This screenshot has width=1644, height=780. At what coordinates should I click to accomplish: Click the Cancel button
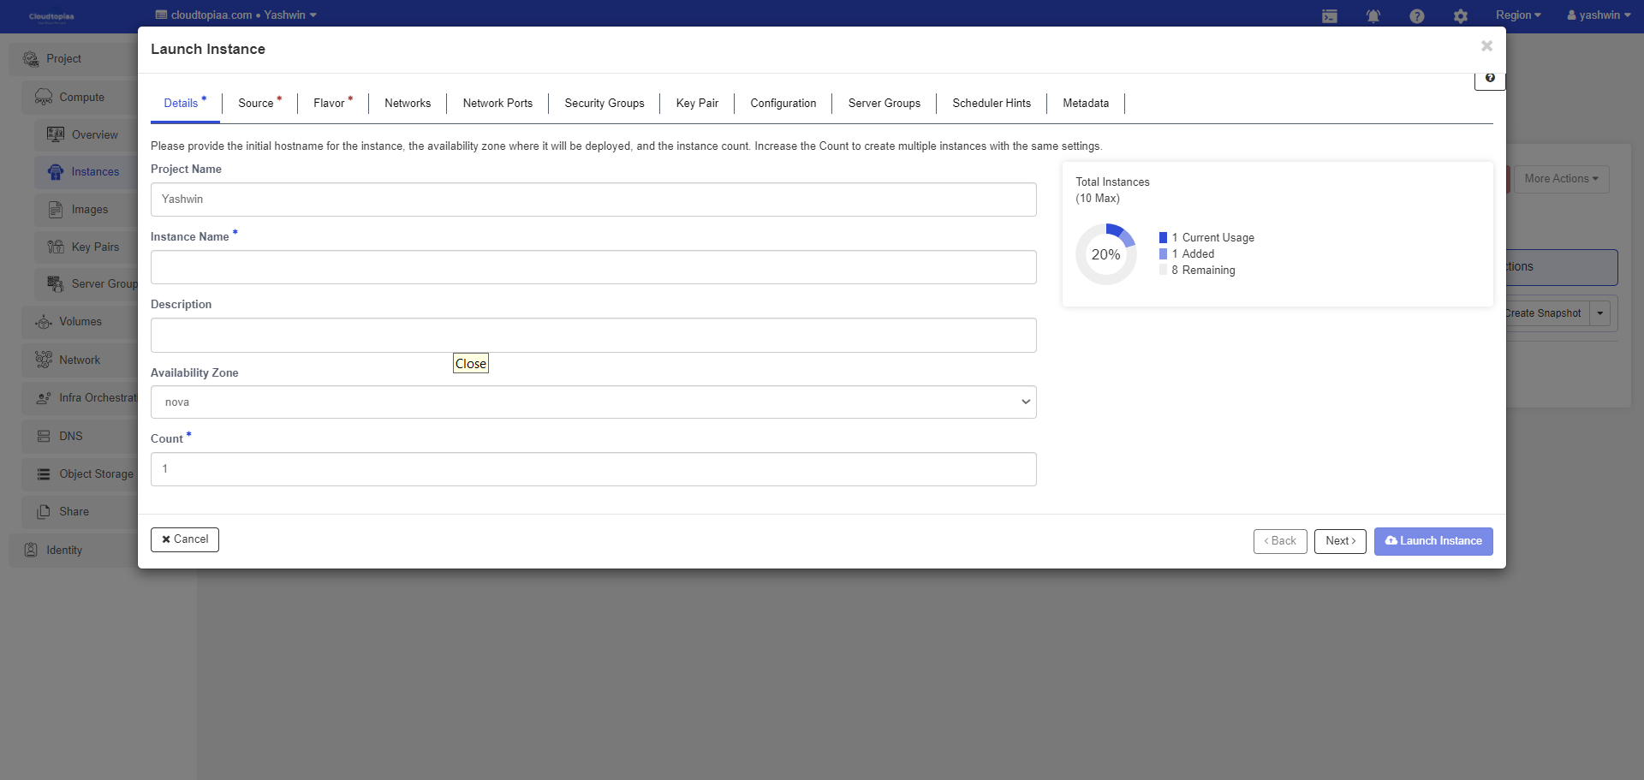point(185,539)
